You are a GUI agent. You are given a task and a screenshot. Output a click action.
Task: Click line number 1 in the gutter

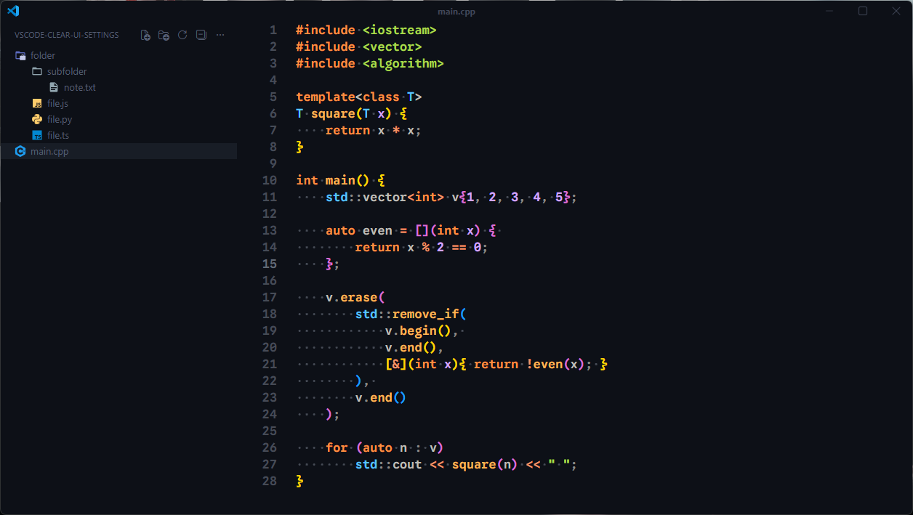(x=273, y=30)
